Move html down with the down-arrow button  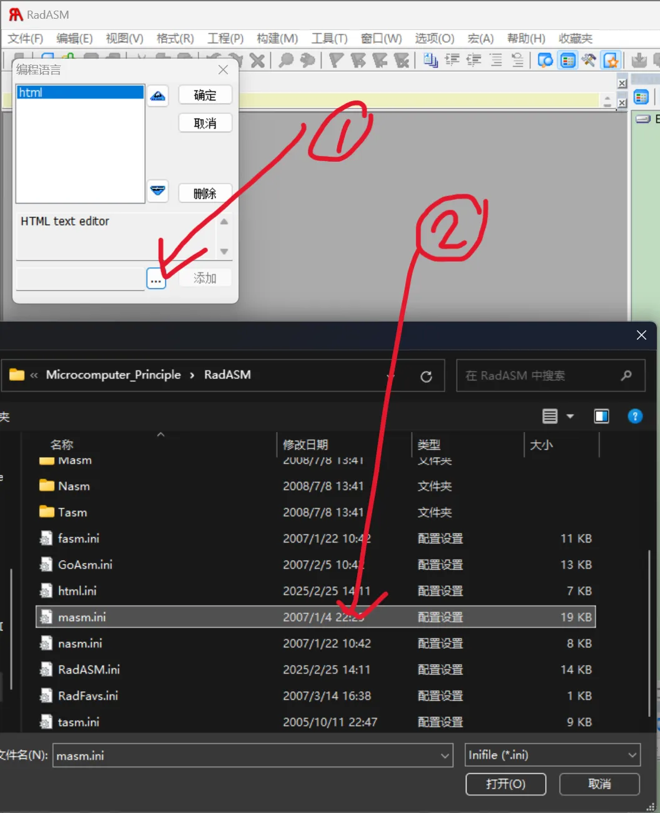(x=158, y=190)
